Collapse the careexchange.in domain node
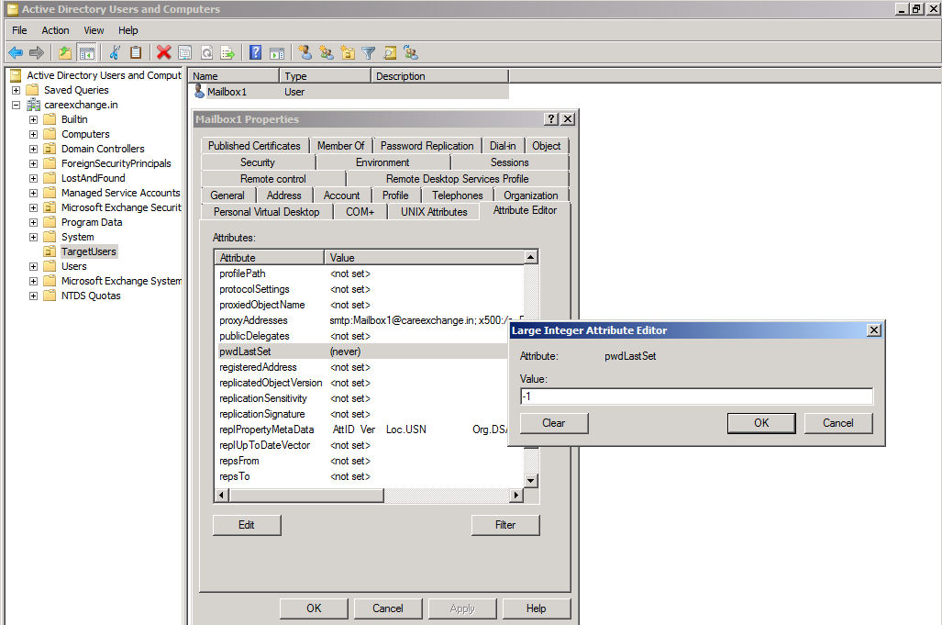The image size is (942, 625). point(17,105)
